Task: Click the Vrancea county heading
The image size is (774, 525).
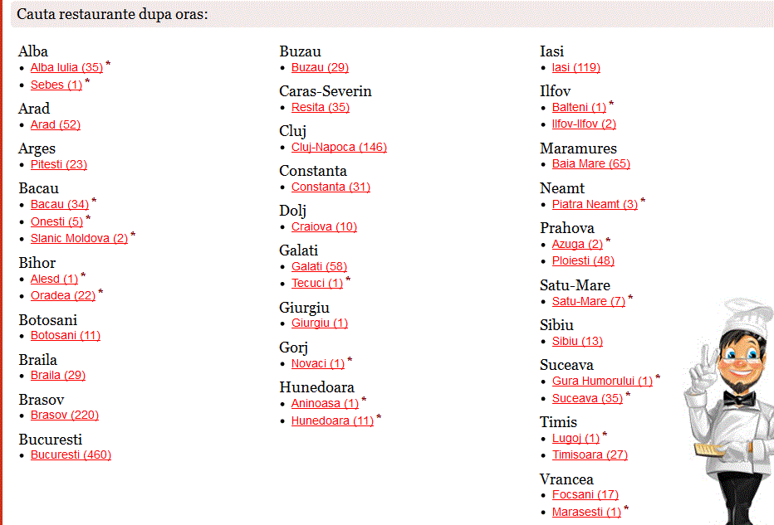Action: [x=566, y=479]
